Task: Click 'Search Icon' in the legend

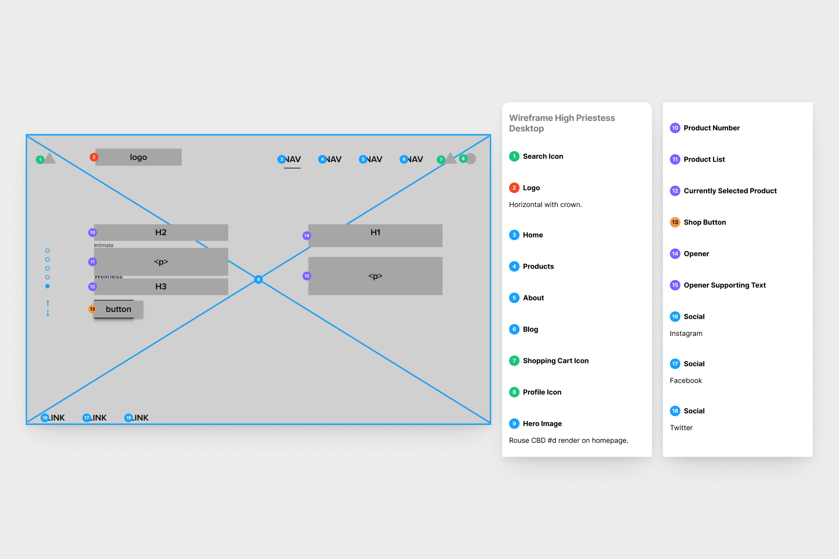Action: (x=543, y=156)
